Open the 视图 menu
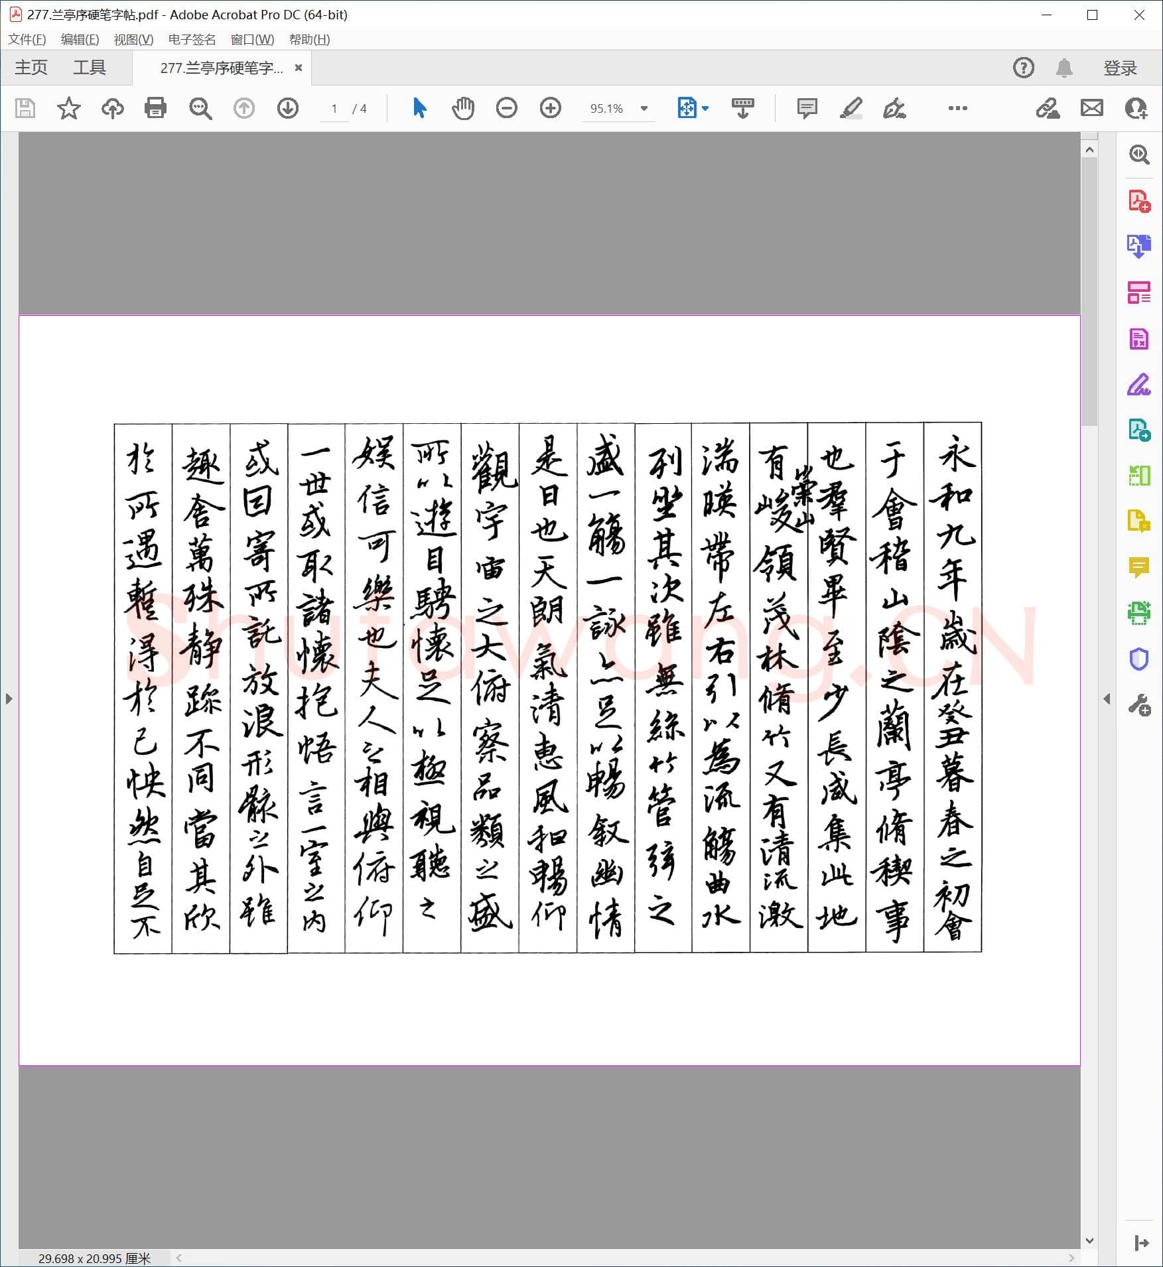The width and height of the screenshot is (1163, 1267). pos(132,40)
